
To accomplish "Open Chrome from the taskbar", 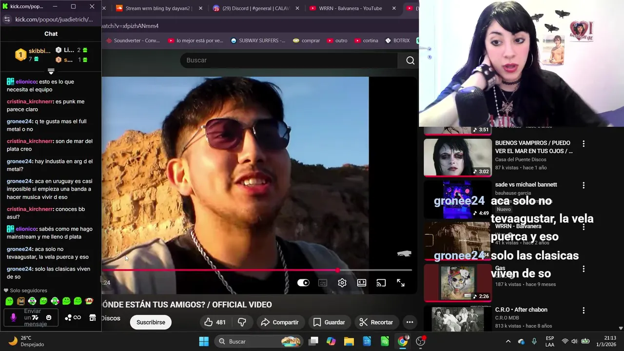I will pyautogui.click(x=403, y=341).
